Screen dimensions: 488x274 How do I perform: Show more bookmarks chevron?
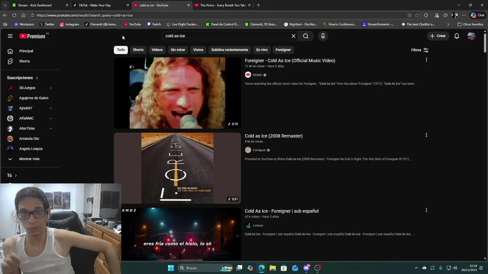(x=448, y=24)
